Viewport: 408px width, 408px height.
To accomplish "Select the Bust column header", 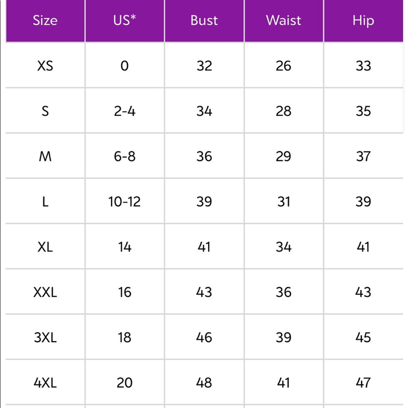I will click(204, 20).
